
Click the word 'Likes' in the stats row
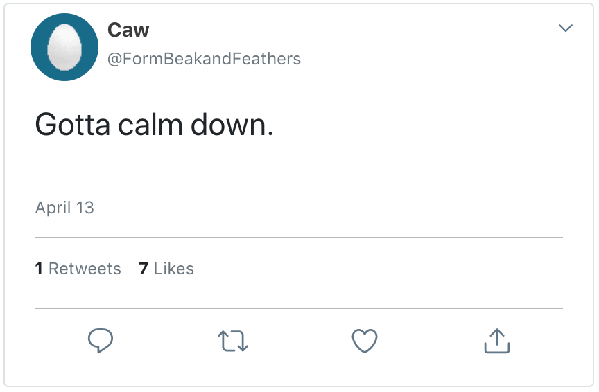click(x=173, y=269)
